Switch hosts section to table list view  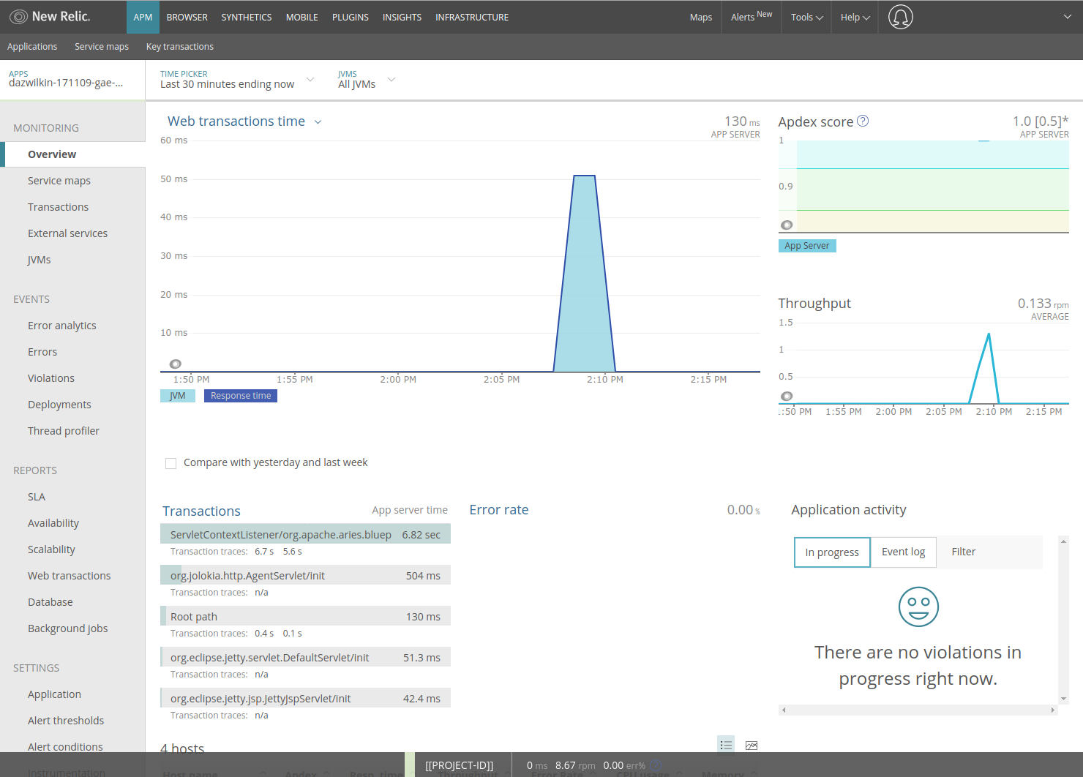pyautogui.click(x=726, y=745)
